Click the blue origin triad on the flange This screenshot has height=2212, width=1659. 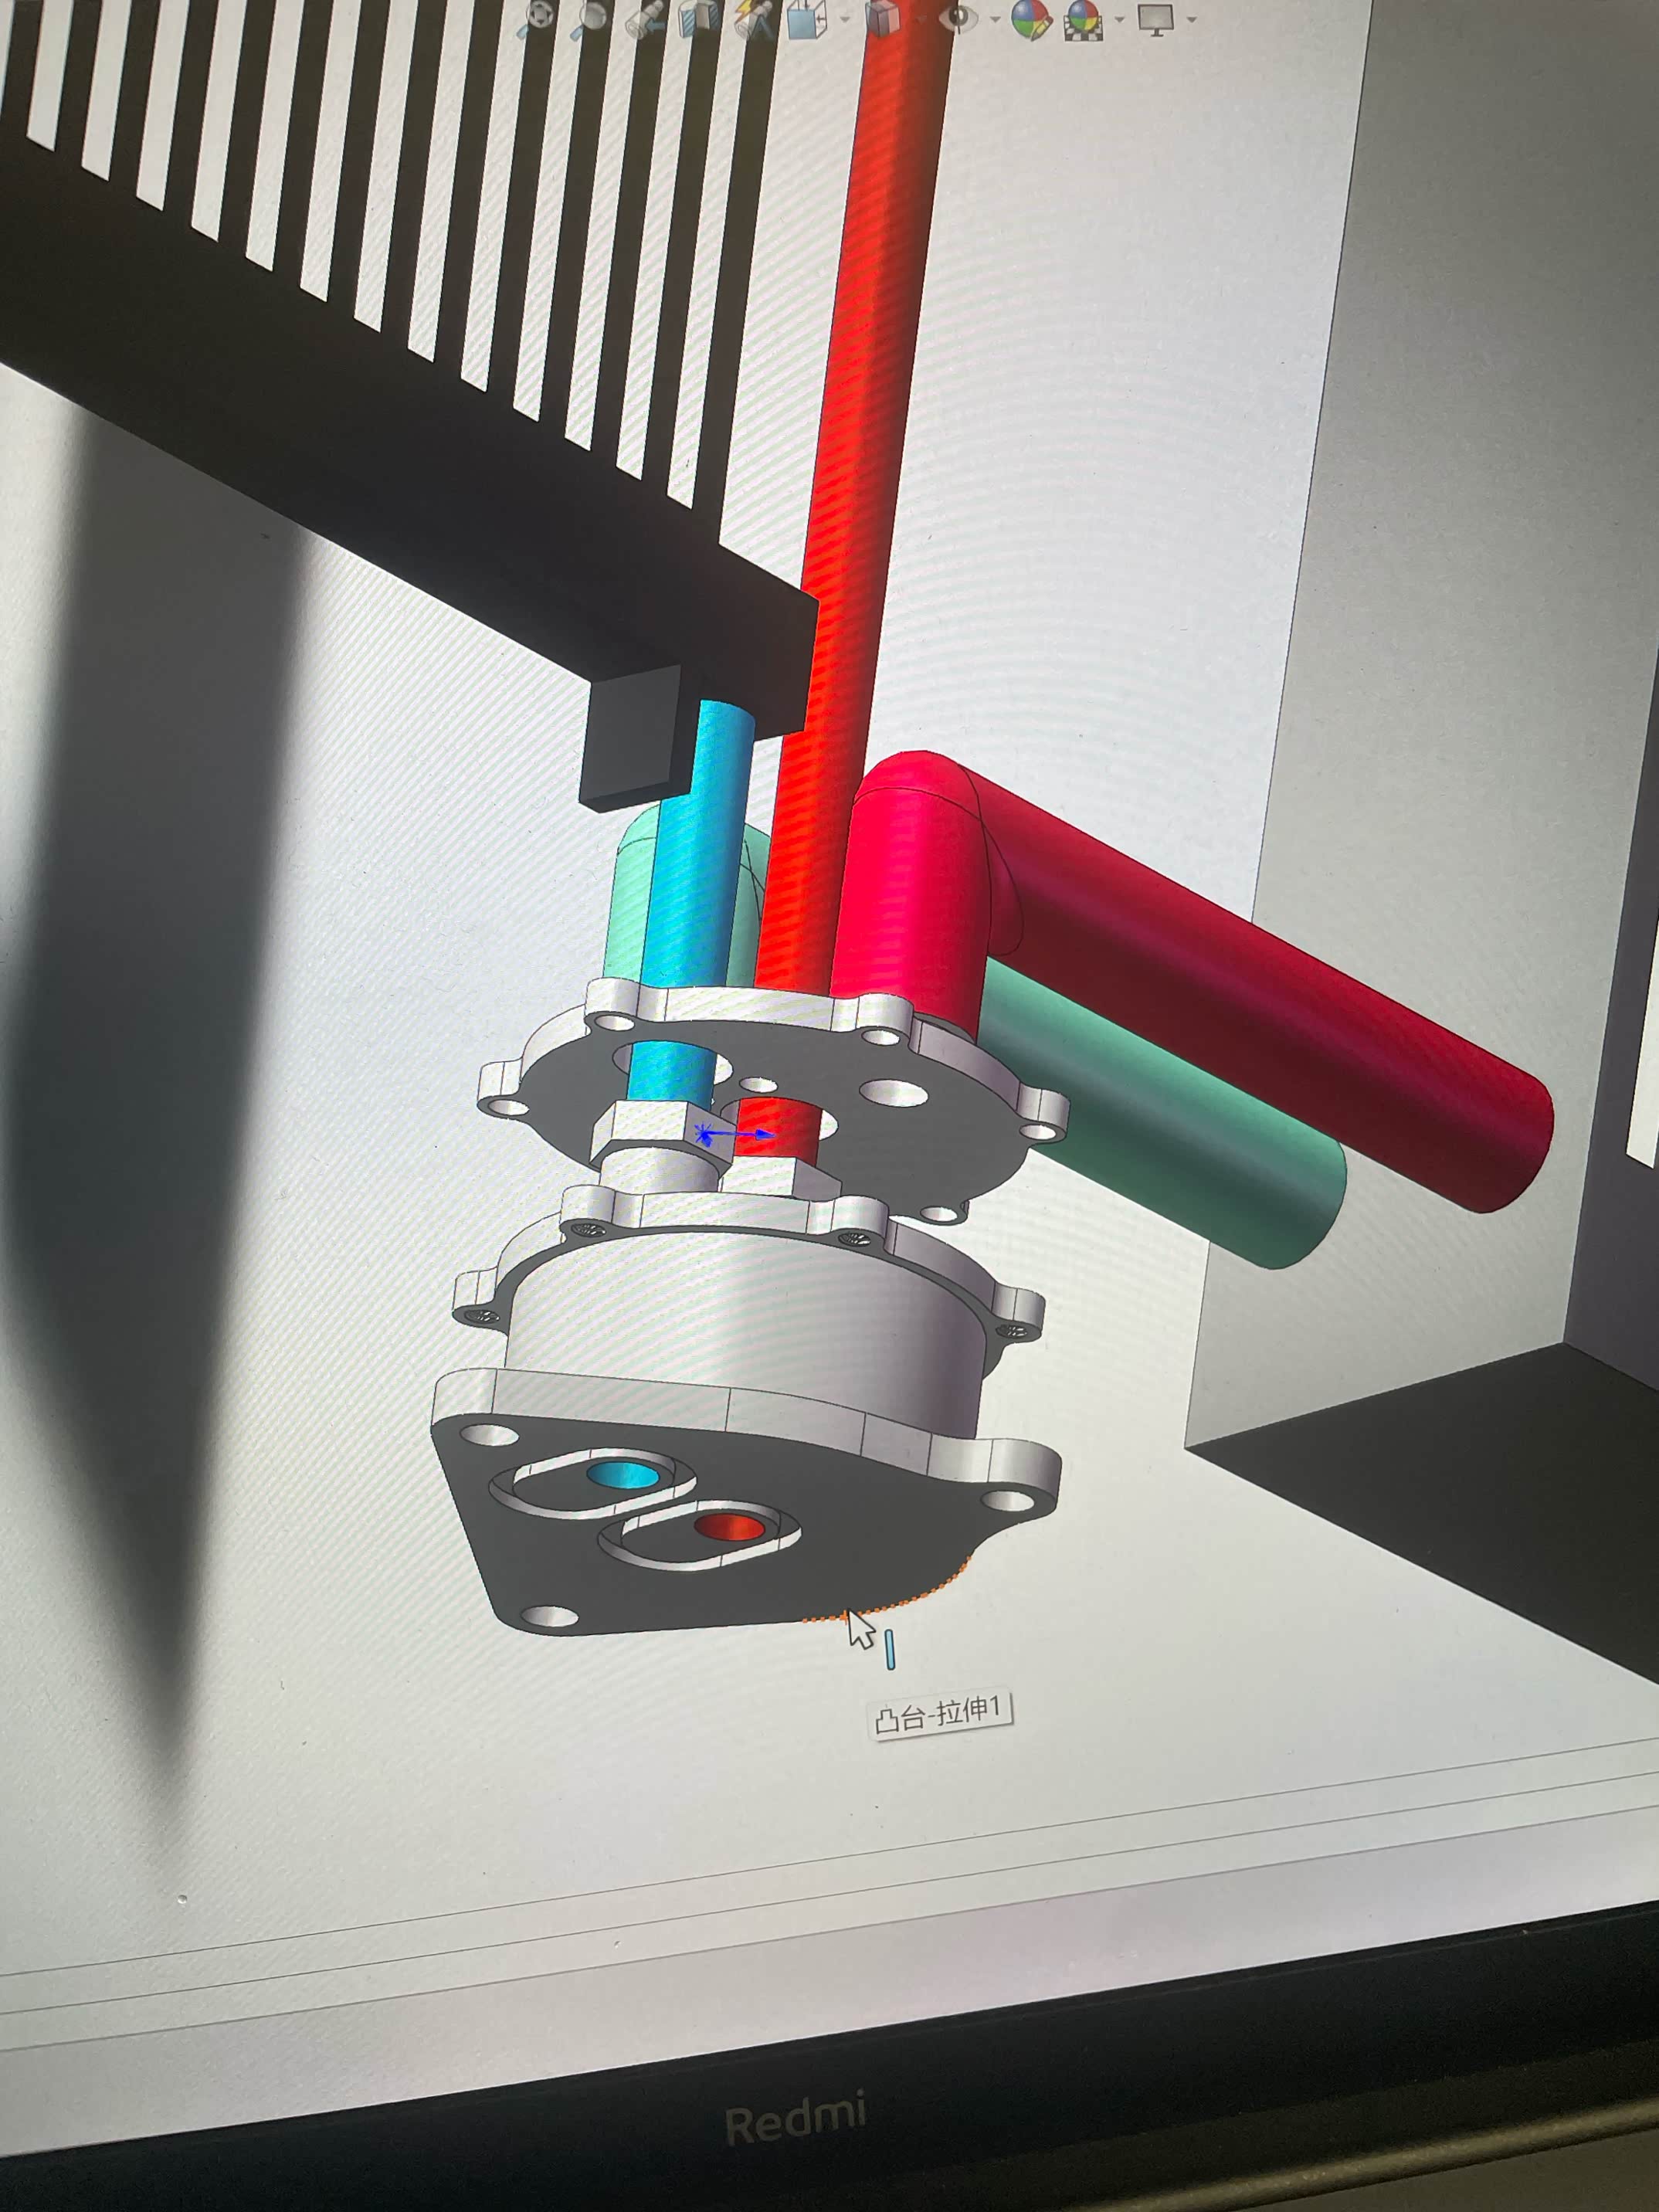tap(705, 1134)
